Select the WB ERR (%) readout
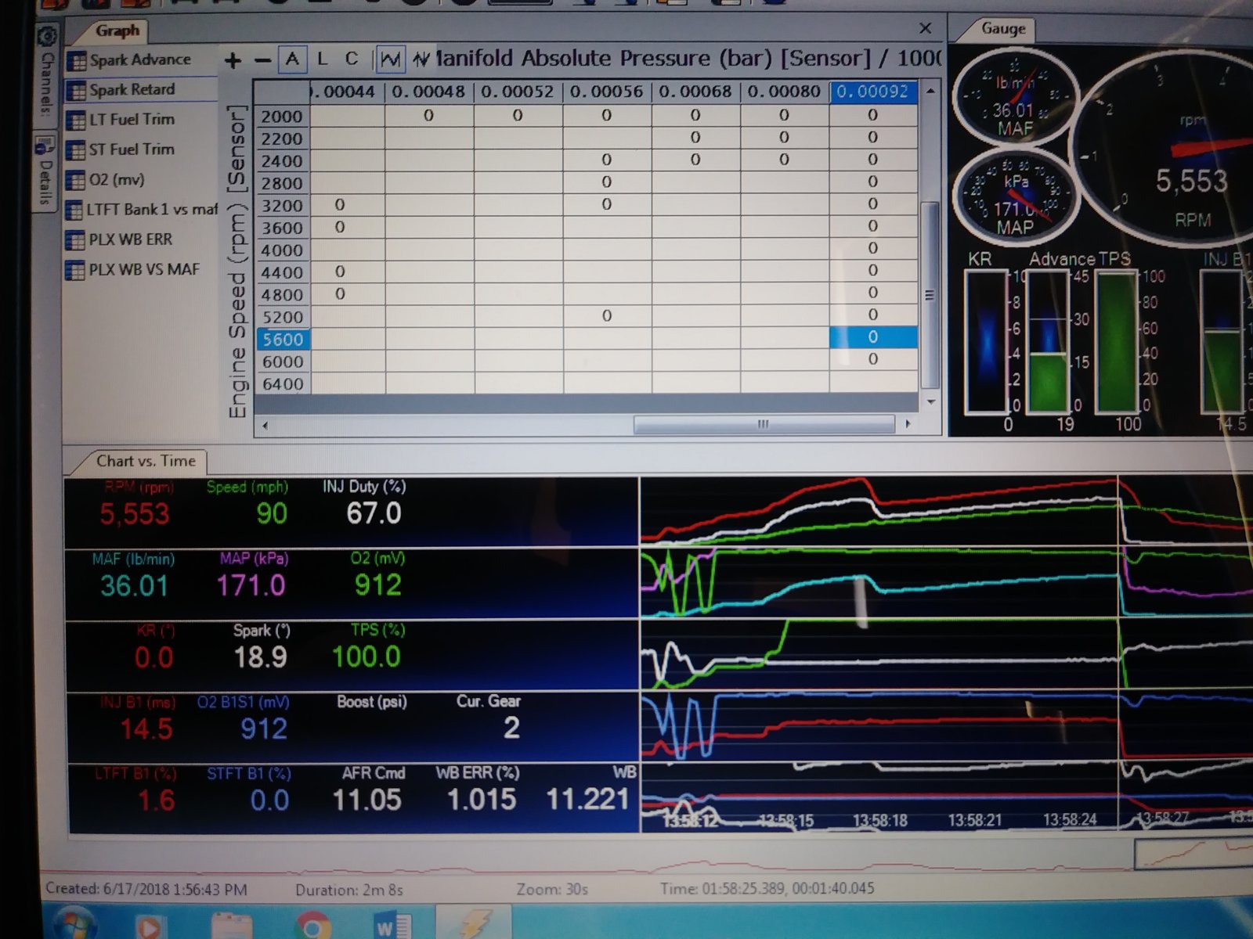The width and height of the screenshot is (1253, 939). (x=478, y=791)
